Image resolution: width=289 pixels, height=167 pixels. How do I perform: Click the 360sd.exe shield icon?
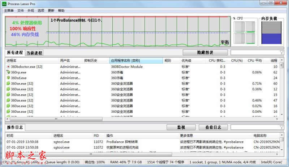coord(8,78)
